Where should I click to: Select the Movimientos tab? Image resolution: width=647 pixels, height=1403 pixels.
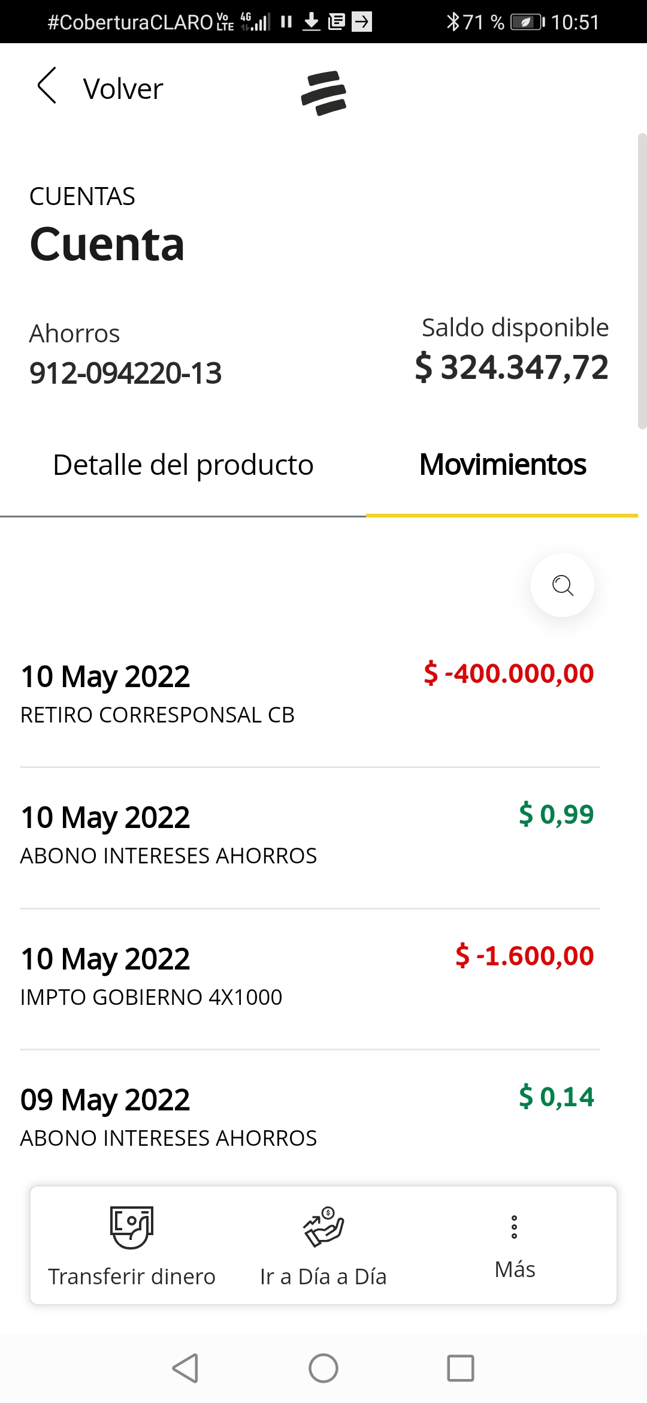coord(502,465)
